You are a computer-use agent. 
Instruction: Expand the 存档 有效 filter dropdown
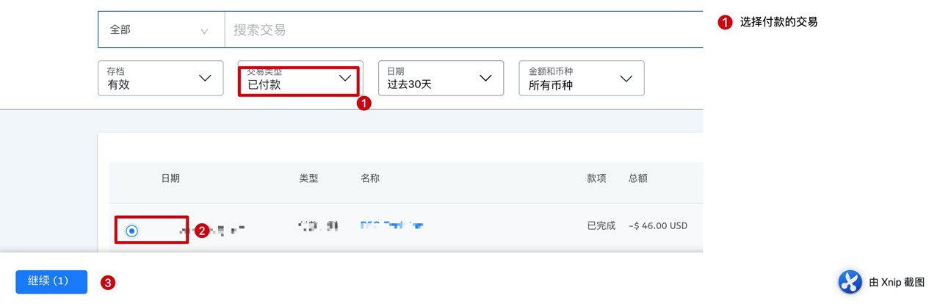[160, 78]
